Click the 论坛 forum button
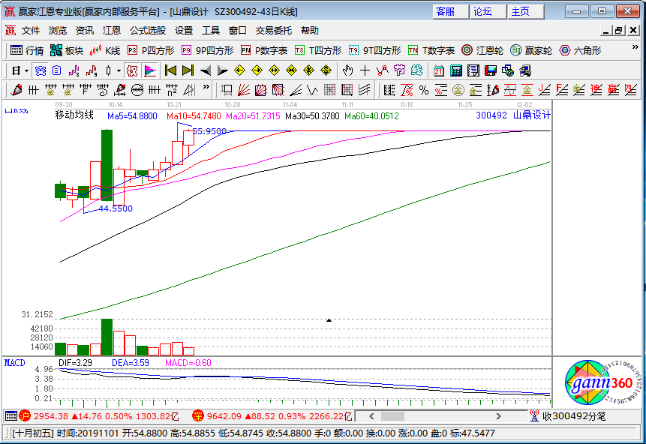This screenshot has width=646, height=444. tap(488, 11)
